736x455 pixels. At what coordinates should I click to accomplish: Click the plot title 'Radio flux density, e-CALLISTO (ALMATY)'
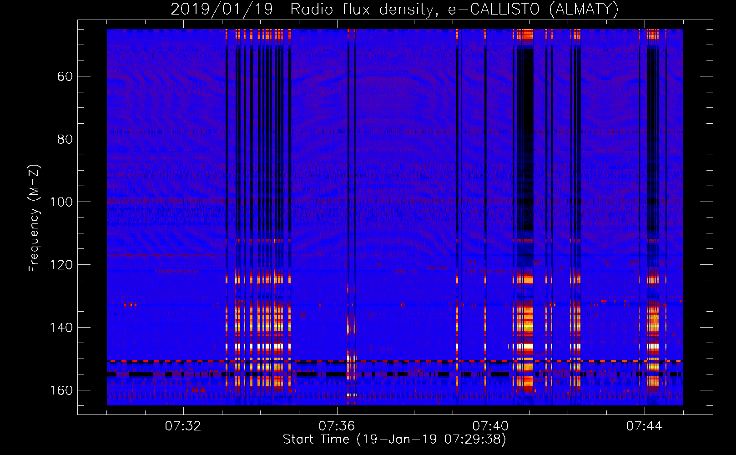[454, 9]
